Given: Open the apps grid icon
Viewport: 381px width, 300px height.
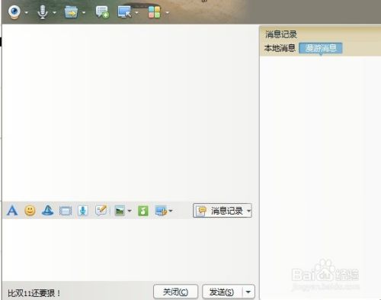Looking at the screenshot, I should 155,12.
